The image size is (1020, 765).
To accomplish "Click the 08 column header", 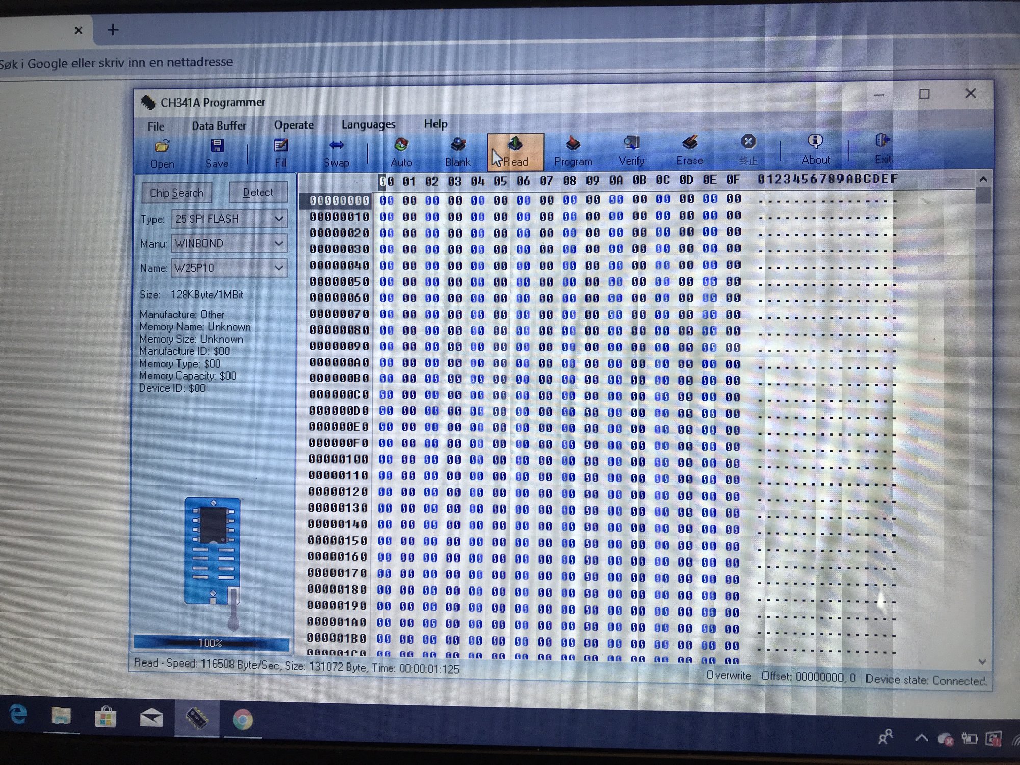I will [569, 181].
